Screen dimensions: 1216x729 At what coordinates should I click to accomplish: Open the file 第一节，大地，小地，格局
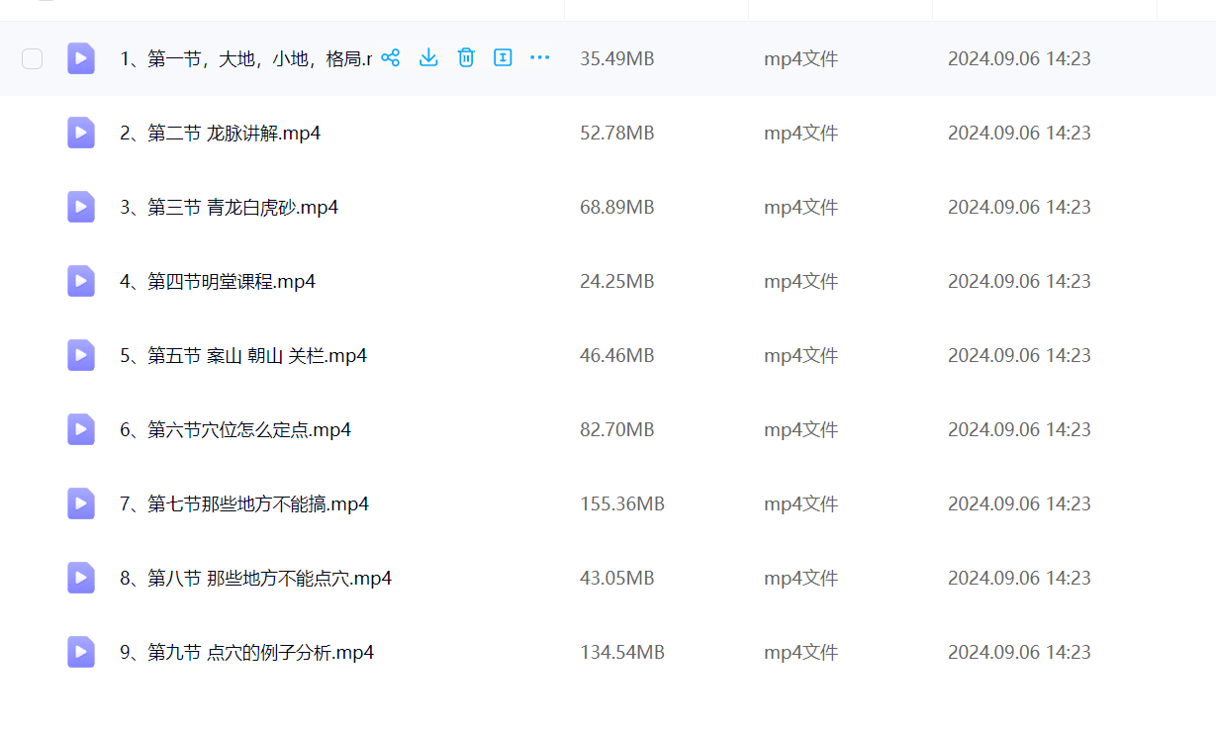(244, 58)
